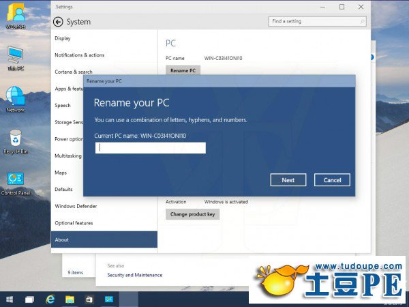The width and height of the screenshot is (409, 307).
Task: Select Apps & features in sidebar
Action: [69, 89]
